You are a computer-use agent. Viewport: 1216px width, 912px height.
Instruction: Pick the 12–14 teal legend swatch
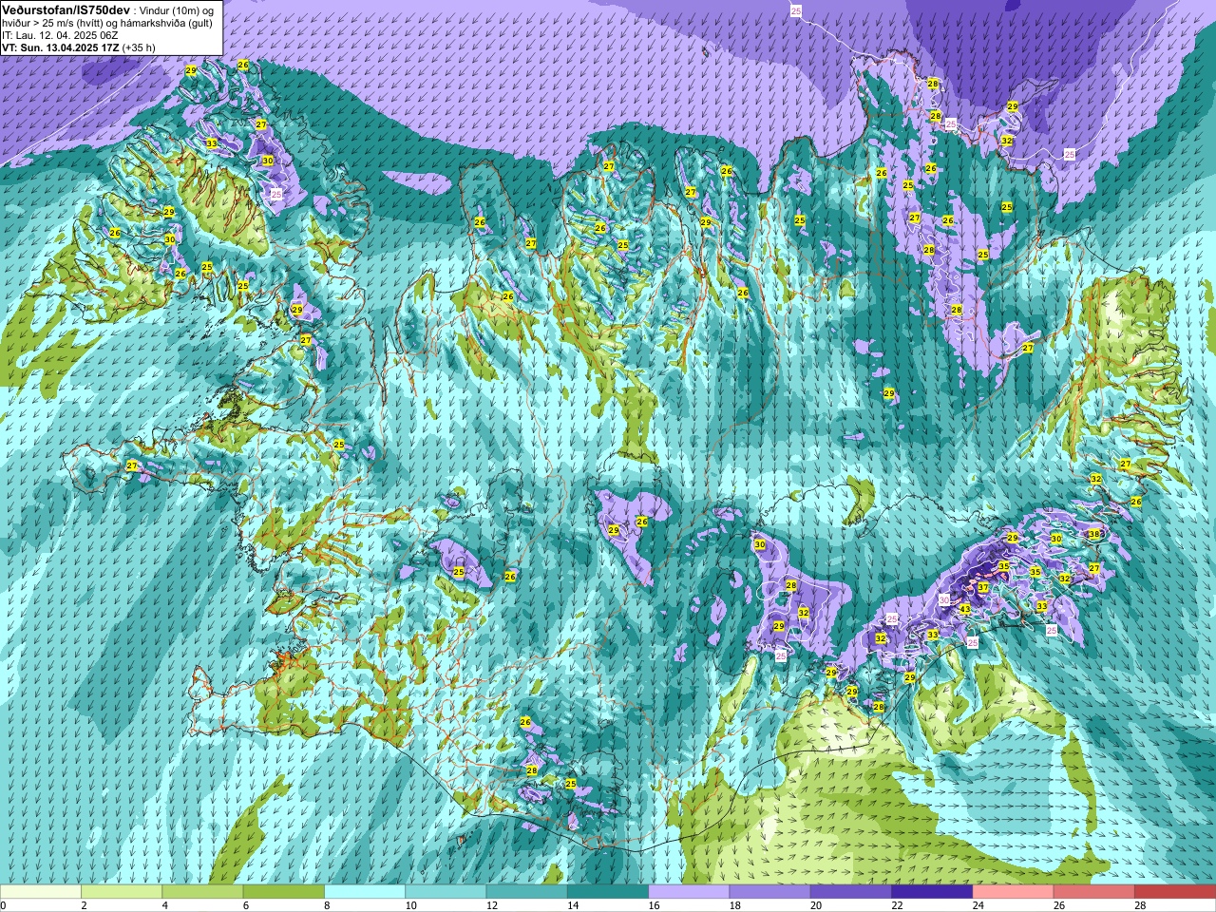coord(526,892)
